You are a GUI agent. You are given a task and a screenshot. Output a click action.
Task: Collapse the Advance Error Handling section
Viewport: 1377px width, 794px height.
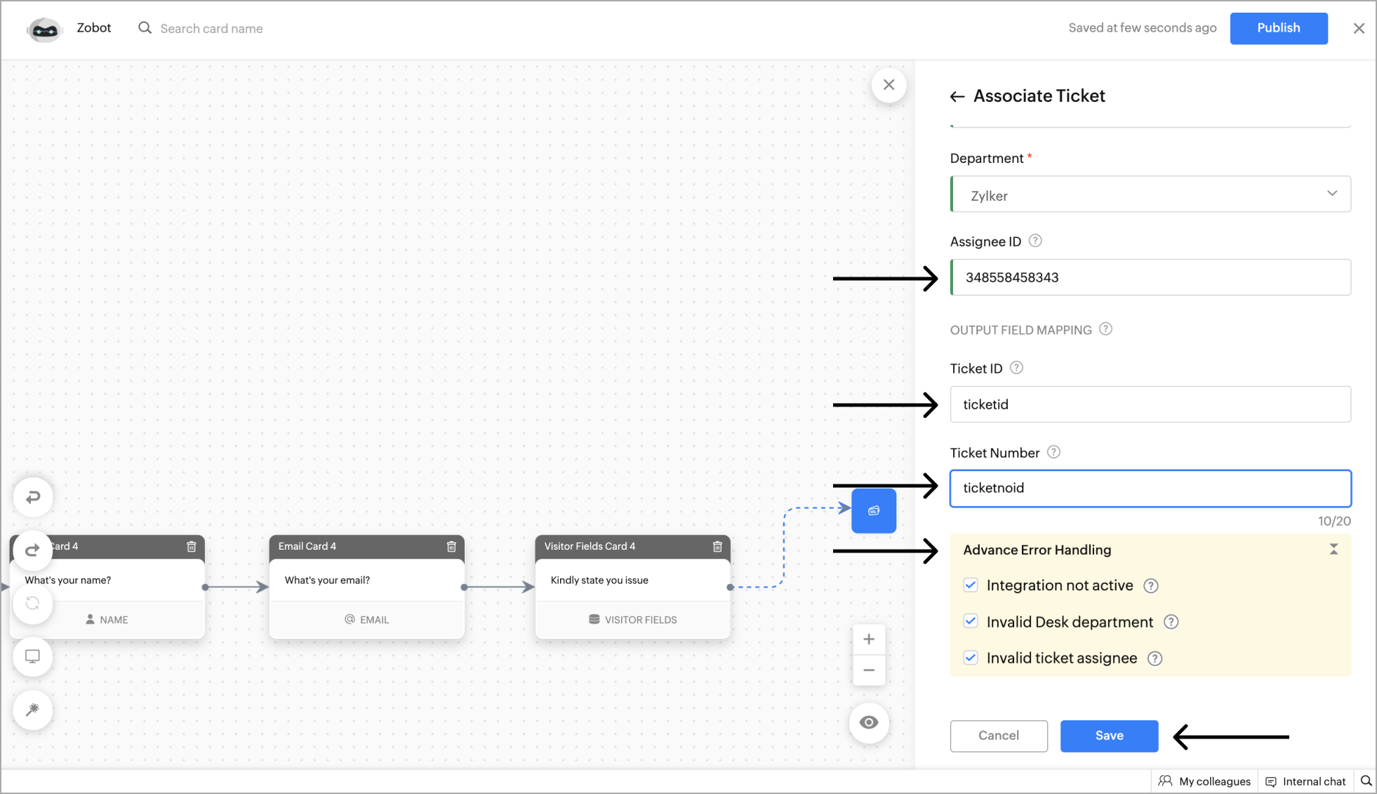(x=1333, y=548)
